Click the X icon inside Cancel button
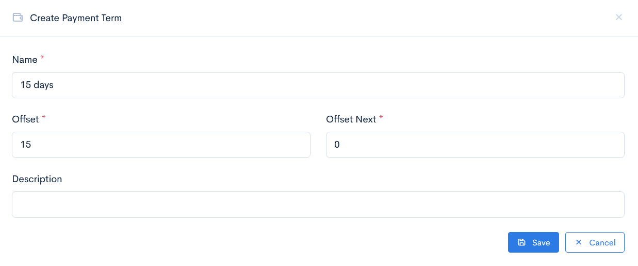 pyautogui.click(x=579, y=242)
